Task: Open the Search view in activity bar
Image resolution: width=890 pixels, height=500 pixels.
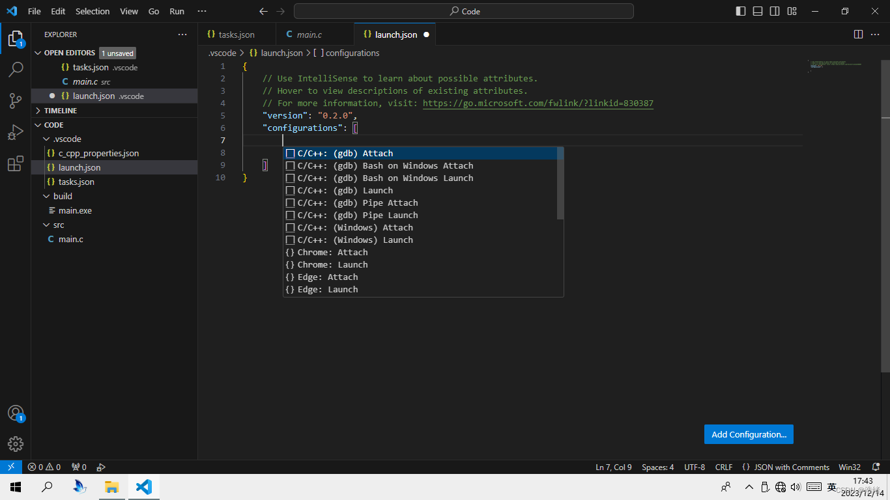Action: (16, 69)
